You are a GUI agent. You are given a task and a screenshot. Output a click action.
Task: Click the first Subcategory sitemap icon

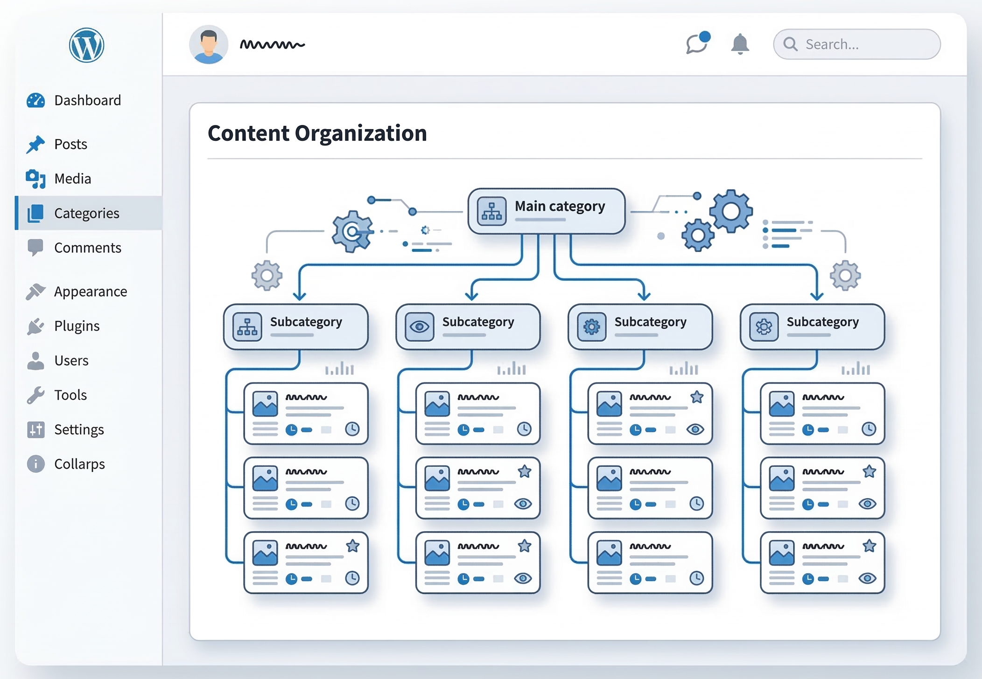(x=247, y=327)
